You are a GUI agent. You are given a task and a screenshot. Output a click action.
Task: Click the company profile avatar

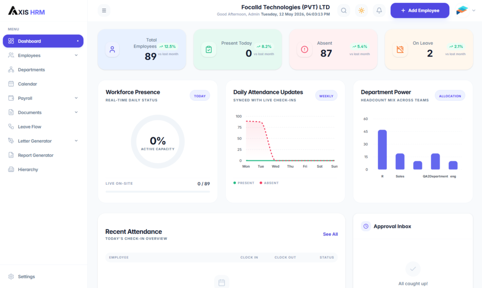462,10
